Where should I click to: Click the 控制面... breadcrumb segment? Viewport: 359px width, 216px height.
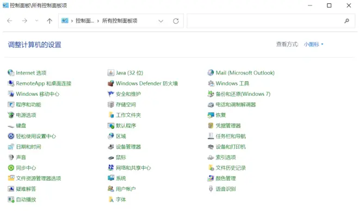click(x=85, y=21)
